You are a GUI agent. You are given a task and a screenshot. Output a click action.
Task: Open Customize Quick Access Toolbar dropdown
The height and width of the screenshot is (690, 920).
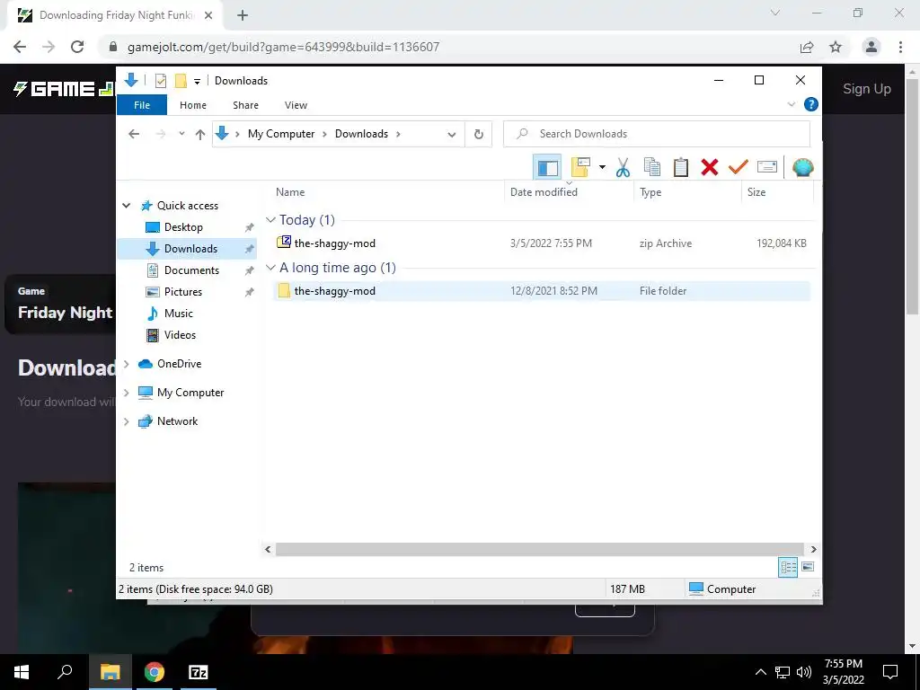pos(197,82)
